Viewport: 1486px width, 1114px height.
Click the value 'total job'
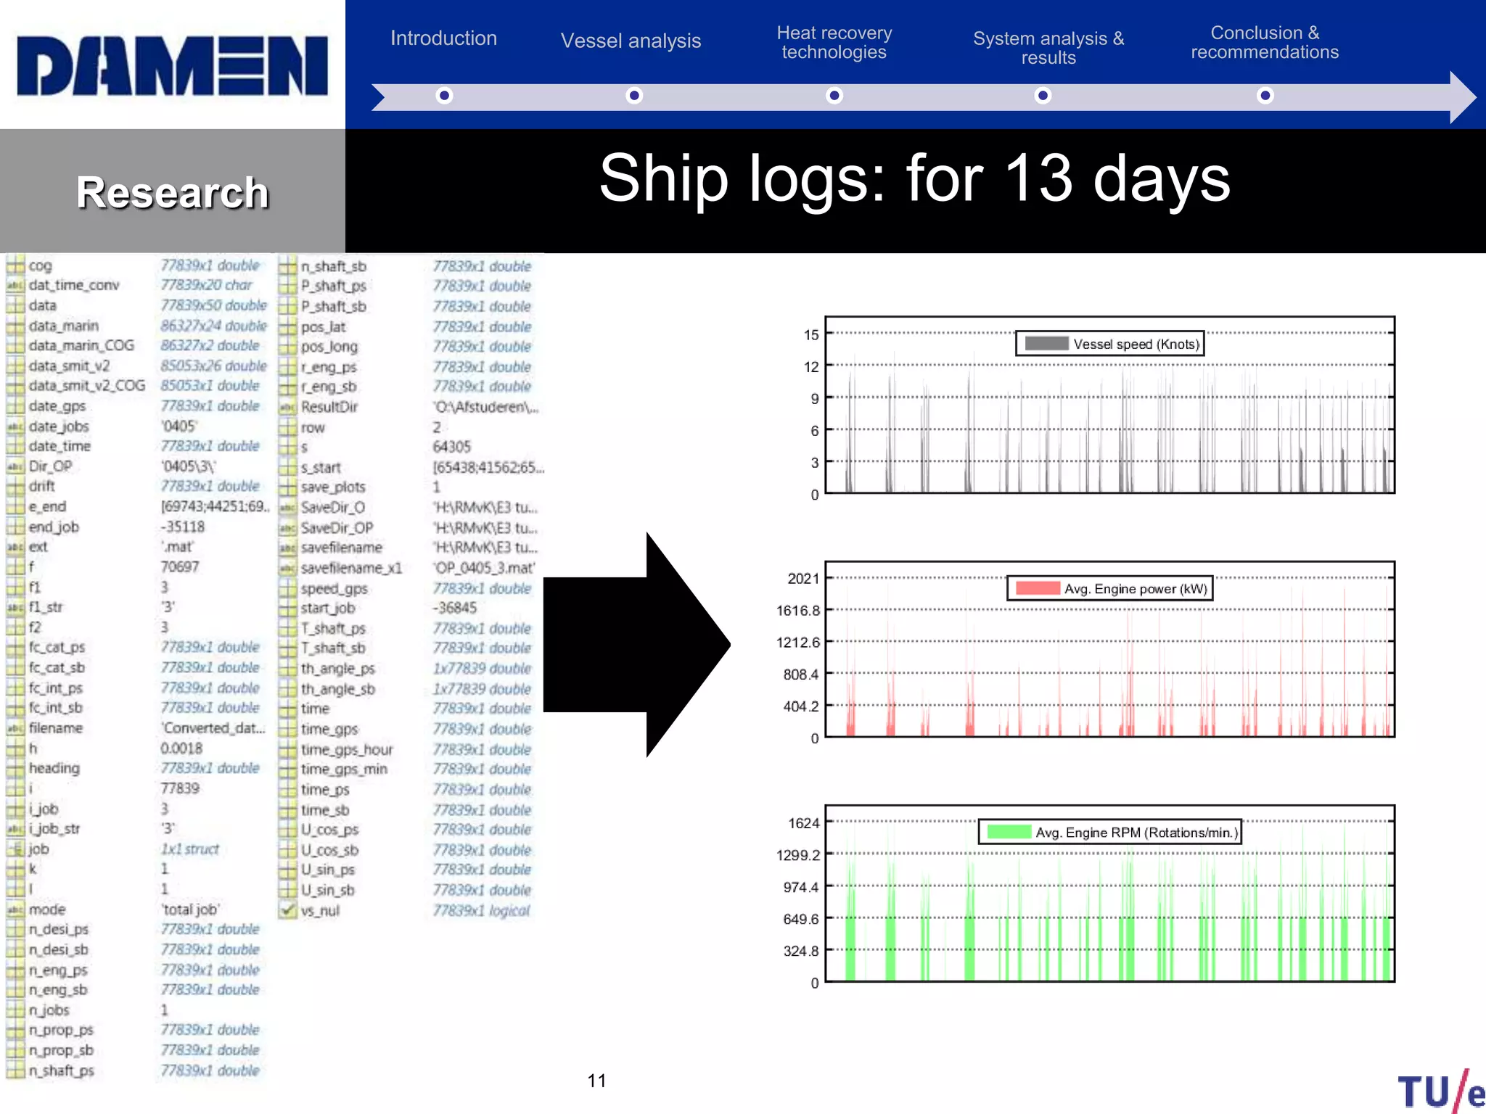tap(190, 909)
